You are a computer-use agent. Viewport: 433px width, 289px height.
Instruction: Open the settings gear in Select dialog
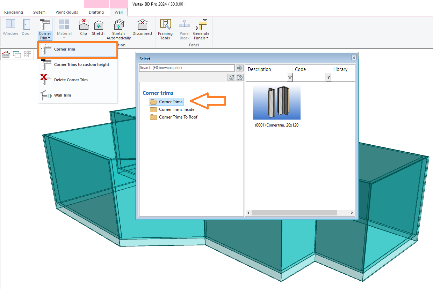coord(240,77)
